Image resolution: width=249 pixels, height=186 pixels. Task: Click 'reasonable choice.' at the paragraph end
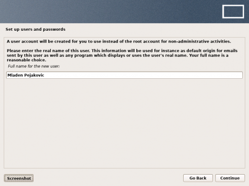coord(27,60)
